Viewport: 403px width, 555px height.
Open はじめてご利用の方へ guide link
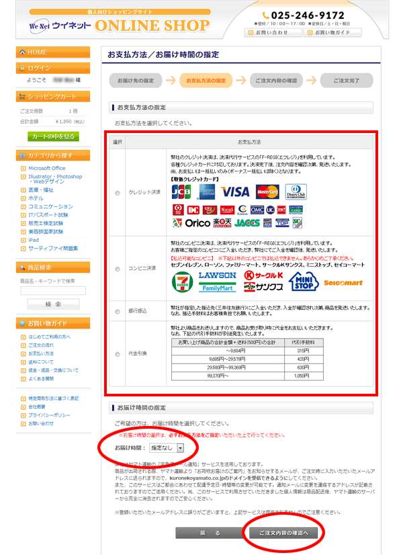click(49, 337)
